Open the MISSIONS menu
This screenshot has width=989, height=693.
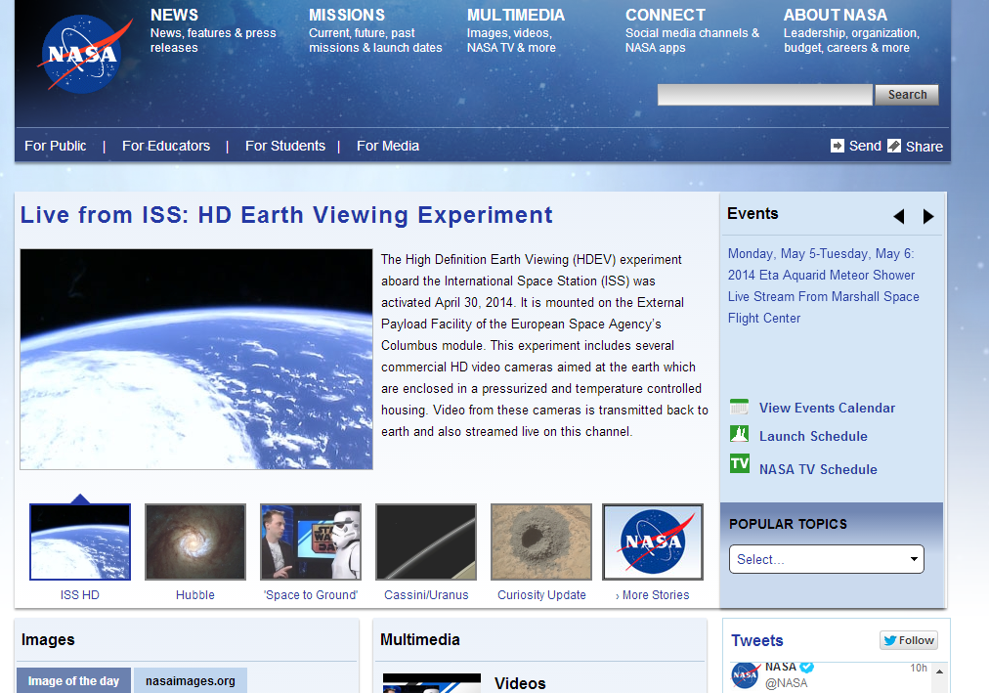(347, 15)
